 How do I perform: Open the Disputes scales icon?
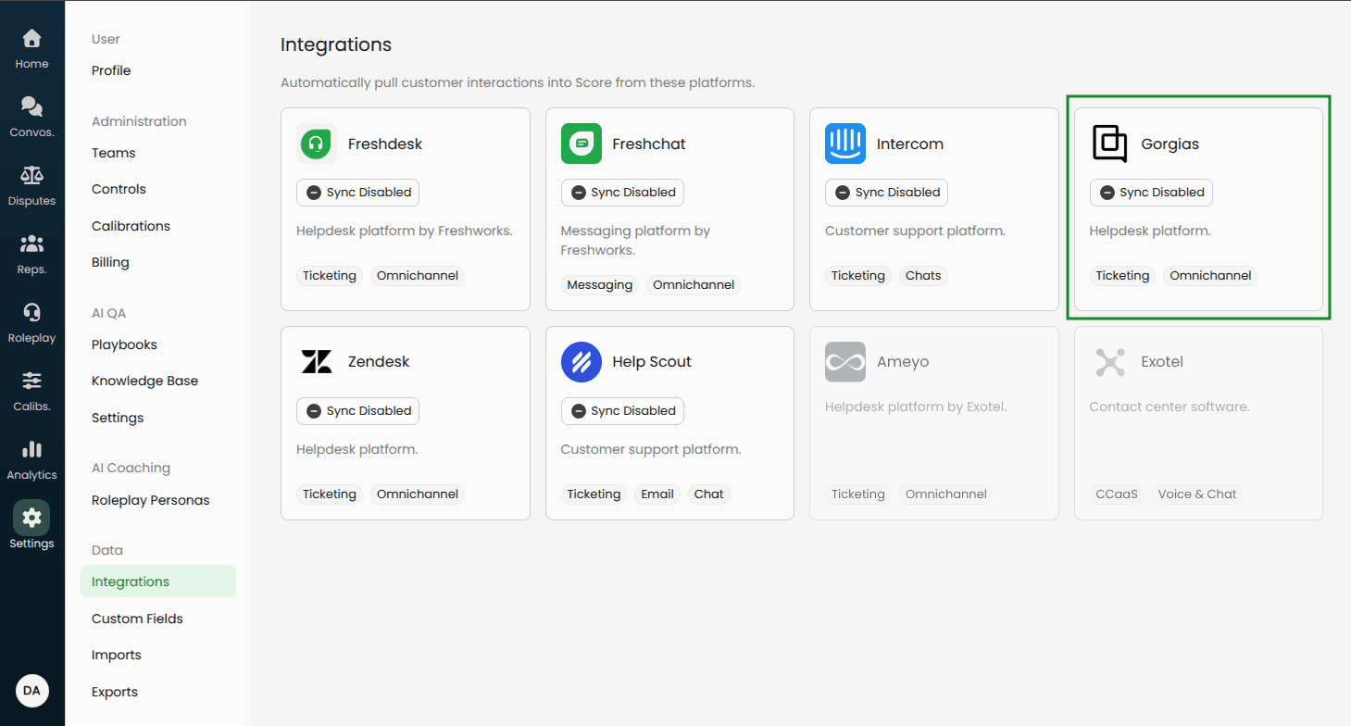(31, 176)
